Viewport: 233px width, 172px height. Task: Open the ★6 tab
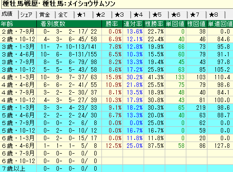point(178,15)
